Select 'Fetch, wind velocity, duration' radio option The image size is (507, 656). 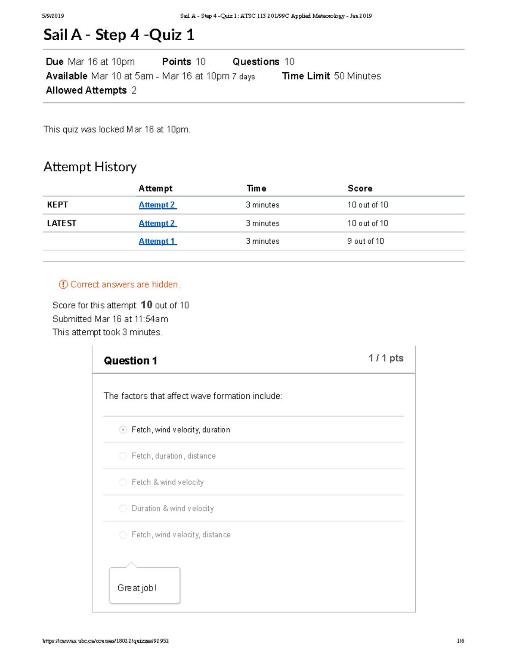click(123, 430)
